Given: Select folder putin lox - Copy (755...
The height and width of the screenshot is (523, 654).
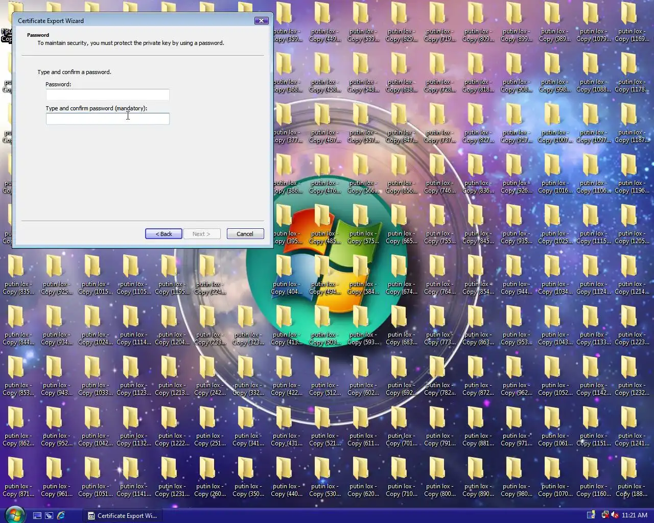Looking at the screenshot, I should 440,225.
